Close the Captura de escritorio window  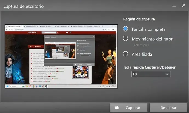click(x=184, y=5)
